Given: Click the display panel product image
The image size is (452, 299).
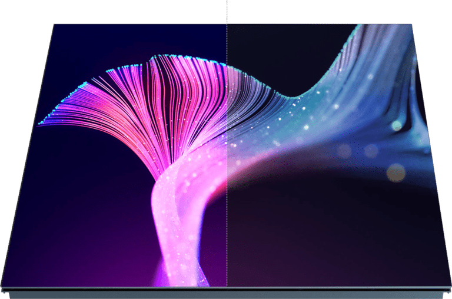Looking at the screenshot, I should (226, 161).
